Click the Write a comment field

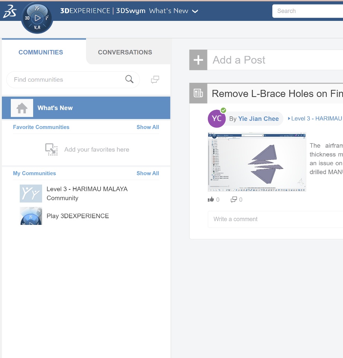coord(275,219)
